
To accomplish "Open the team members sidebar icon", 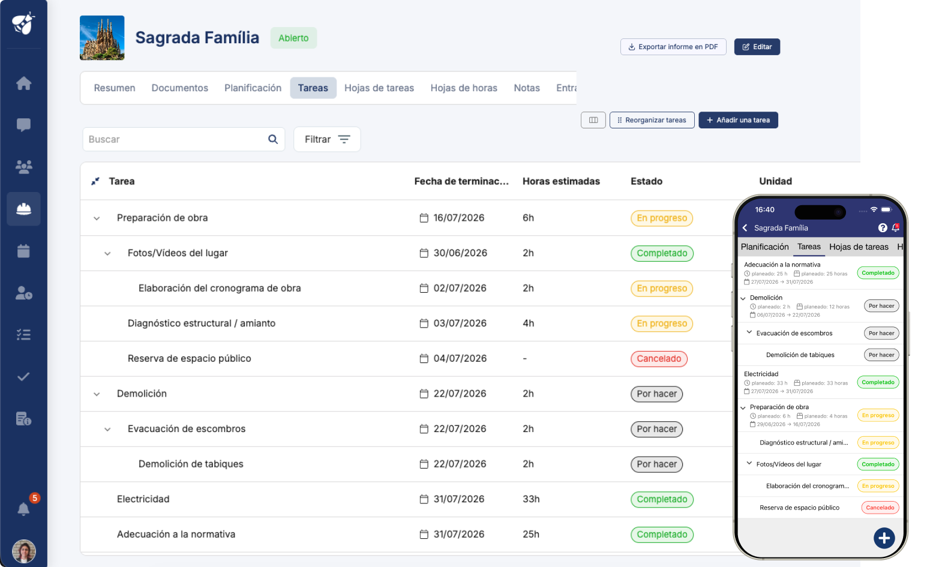I will click(x=23, y=167).
